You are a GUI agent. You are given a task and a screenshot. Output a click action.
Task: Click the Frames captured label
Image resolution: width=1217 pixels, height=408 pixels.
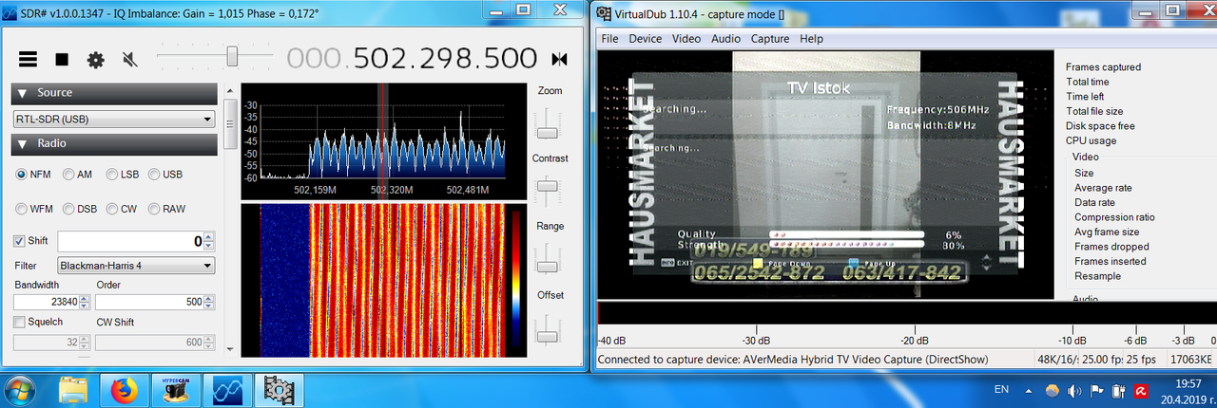pyautogui.click(x=1103, y=67)
